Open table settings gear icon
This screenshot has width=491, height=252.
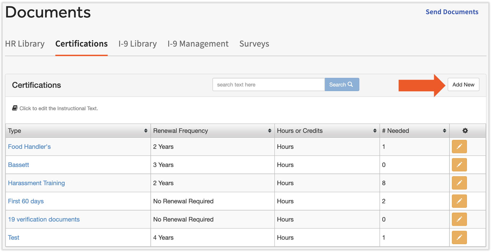coord(465,131)
